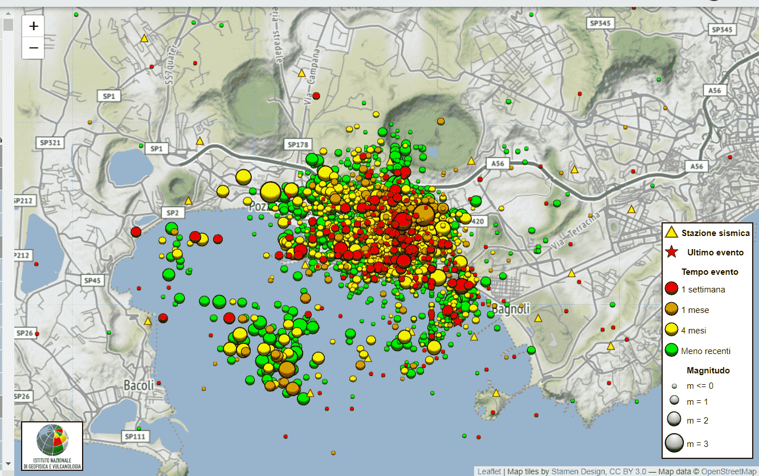
Task: Click the green 'Meno recenti' legend circle
Action: pyautogui.click(x=672, y=351)
